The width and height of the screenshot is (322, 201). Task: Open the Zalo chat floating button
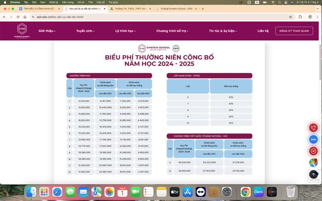click(313, 140)
